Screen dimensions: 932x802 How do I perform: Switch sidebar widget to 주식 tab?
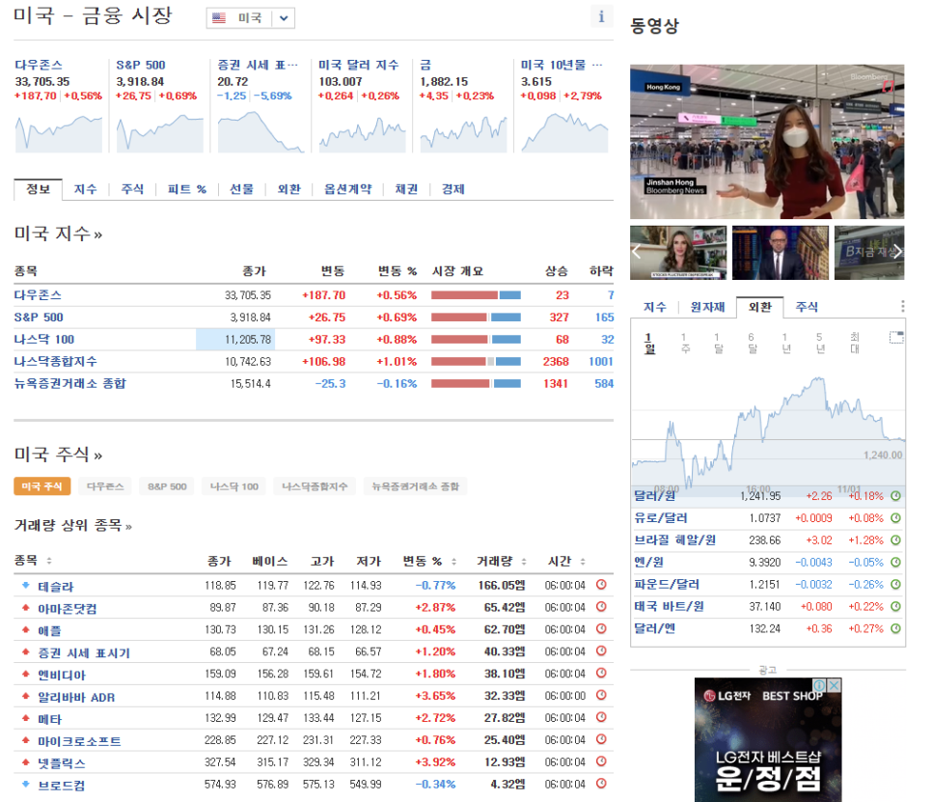coord(807,307)
